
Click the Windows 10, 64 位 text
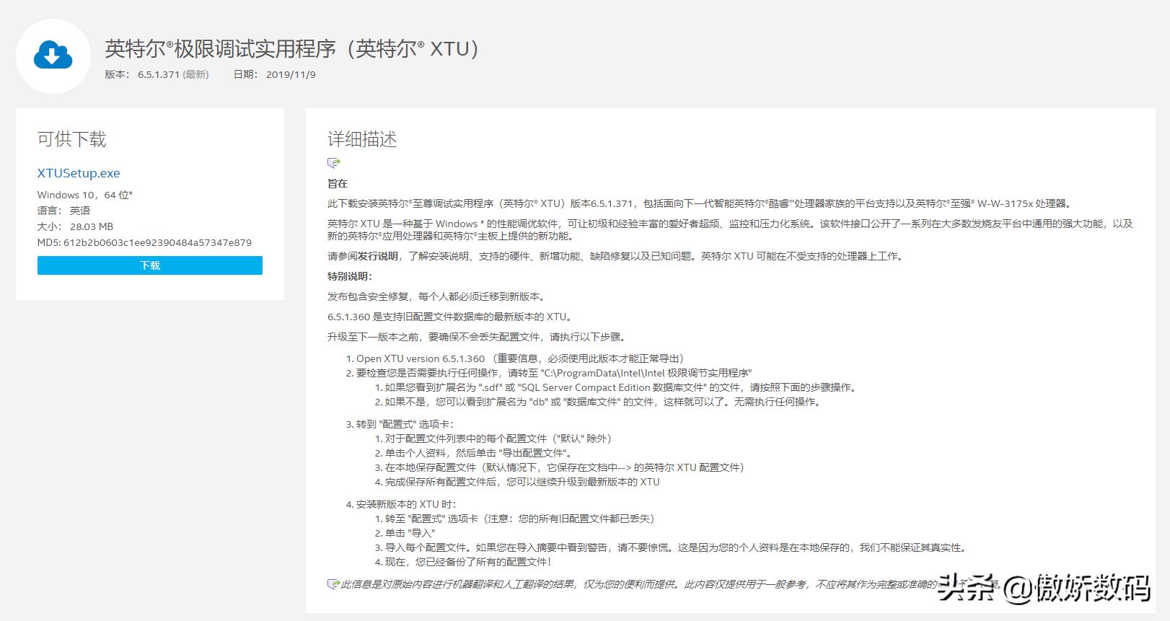click(85, 195)
